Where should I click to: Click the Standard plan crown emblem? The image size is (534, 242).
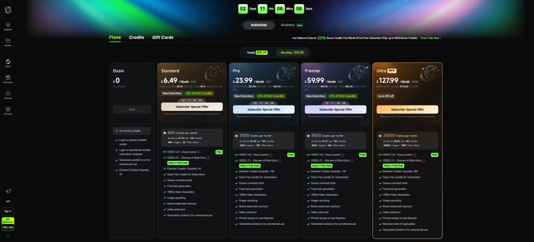point(214,73)
